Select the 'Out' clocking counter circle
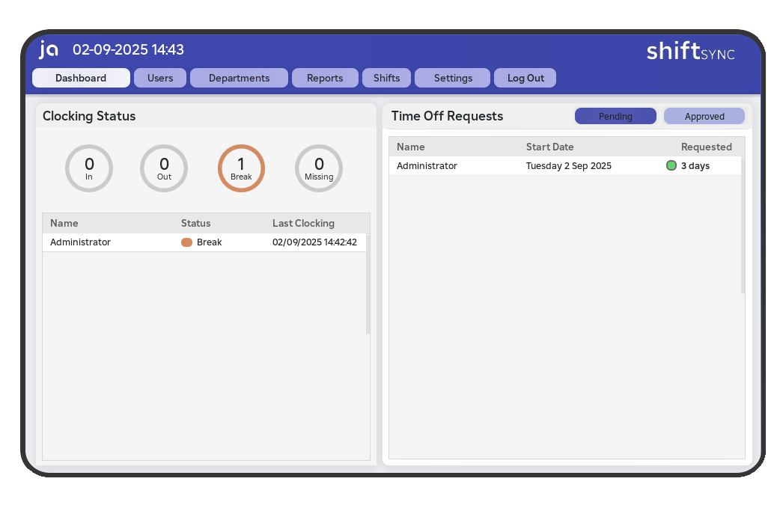The width and height of the screenshot is (780, 511). [164, 168]
